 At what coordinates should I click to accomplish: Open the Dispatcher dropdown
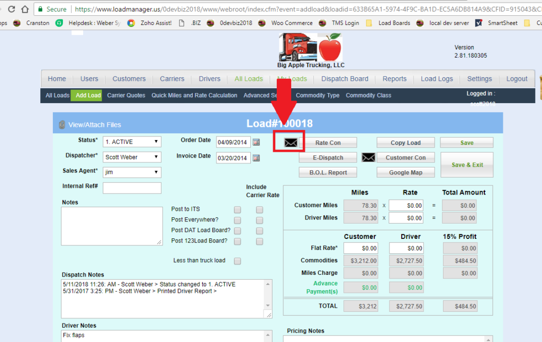(x=132, y=156)
